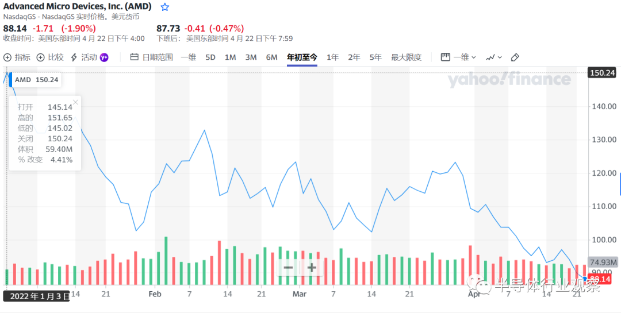The width and height of the screenshot is (621, 313).
Task: Select the 3M range tab
Action: point(251,57)
